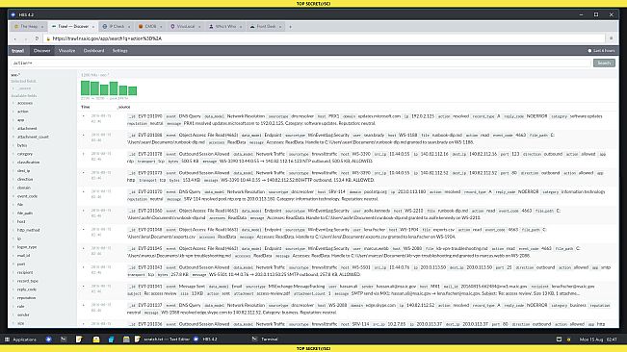The image size is (627, 352).
Task: Close the The Heap tab
Action: [42, 27]
